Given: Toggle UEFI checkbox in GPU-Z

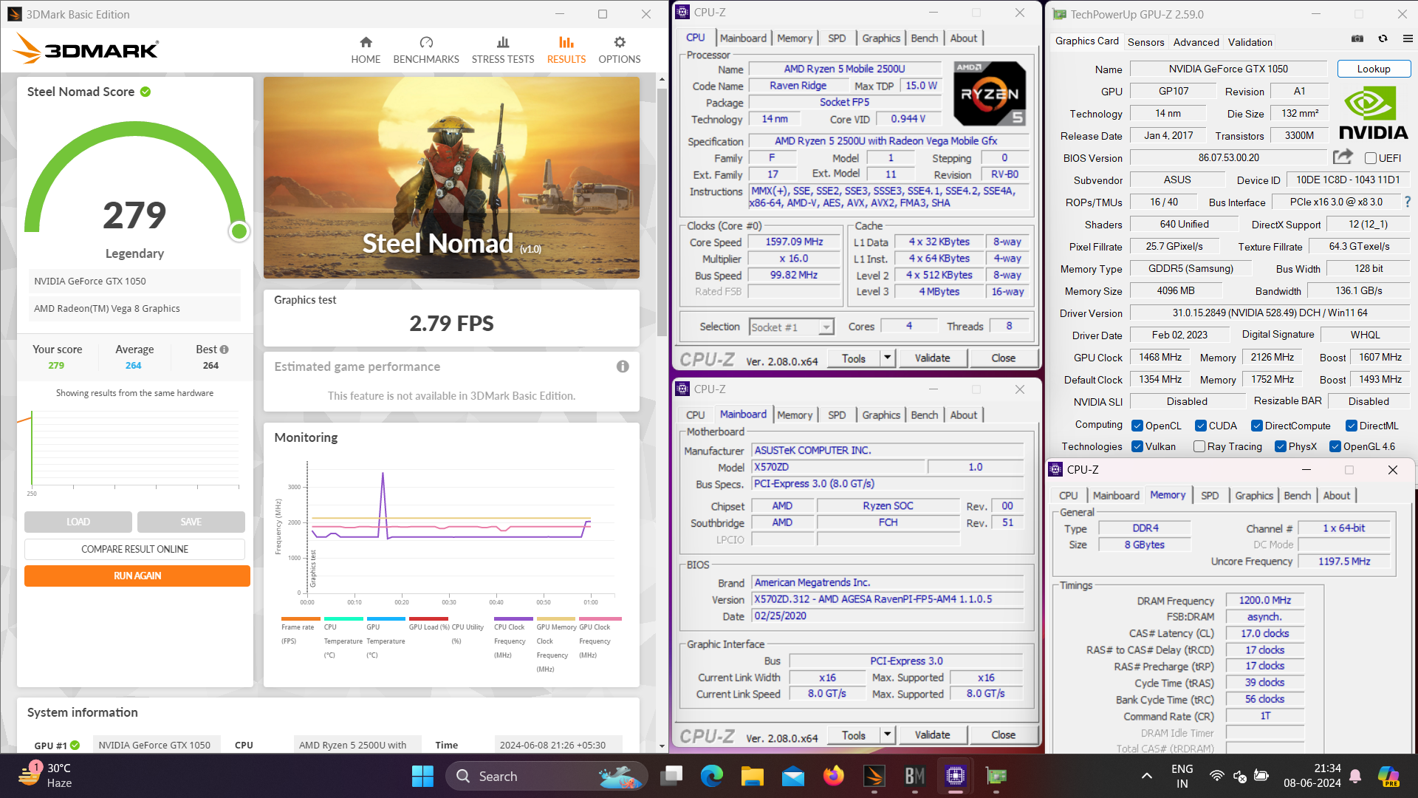Looking at the screenshot, I should click(x=1370, y=158).
